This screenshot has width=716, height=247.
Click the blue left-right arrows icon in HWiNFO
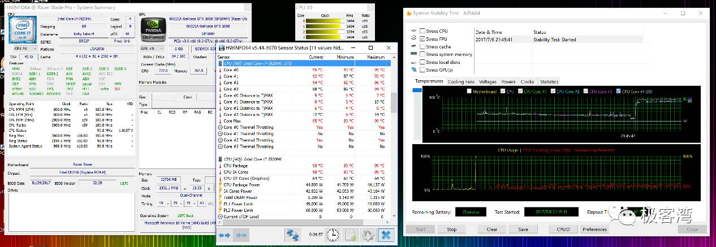(x=225, y=235)
